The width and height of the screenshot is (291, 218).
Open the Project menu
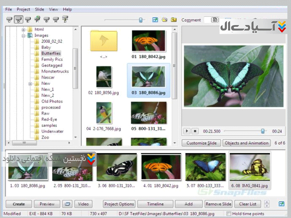pos(24,9)
